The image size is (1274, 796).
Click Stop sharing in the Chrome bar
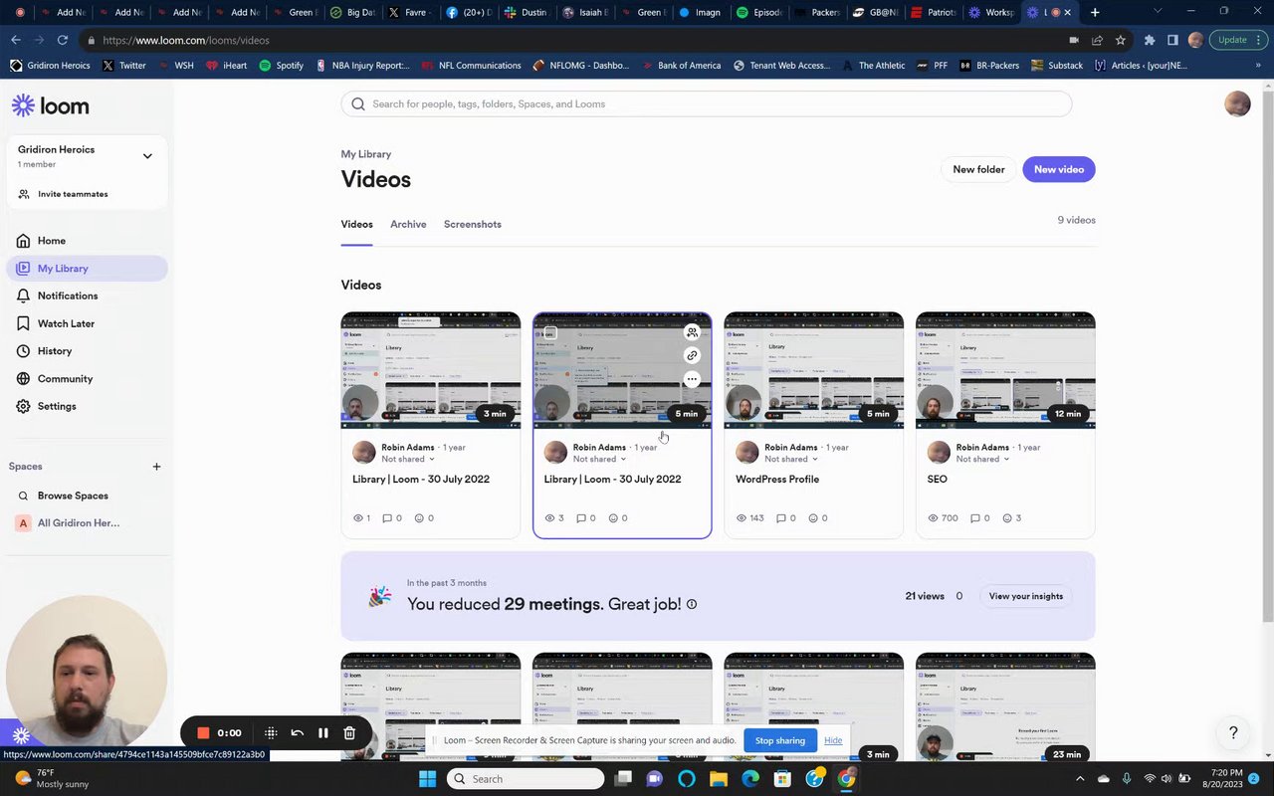[x=780, y=740]
